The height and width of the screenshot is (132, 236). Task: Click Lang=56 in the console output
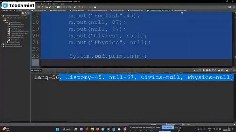pyautogui.click(x=46, y=77)
